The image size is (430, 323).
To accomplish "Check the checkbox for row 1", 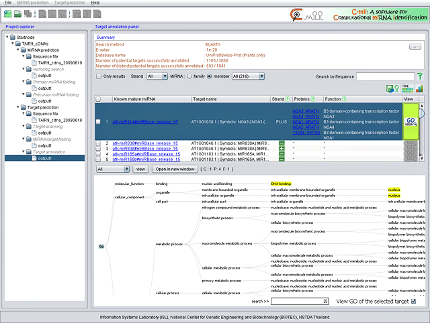I will pyautogui.click(x=98, y=122).
